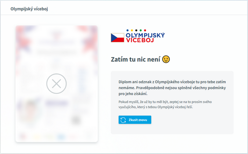This screenshot has width=248, height=154.
Task: Click the red VÍCEBOJ word in the logo
Action: pos(140,40)
